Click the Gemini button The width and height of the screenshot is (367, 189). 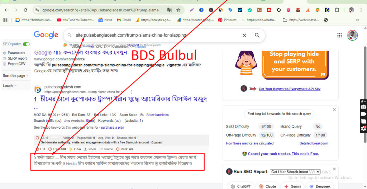(x=292, y=186)
